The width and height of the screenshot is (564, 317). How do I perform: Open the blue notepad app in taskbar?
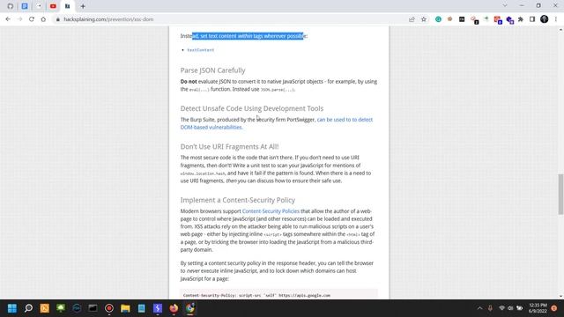141,308
